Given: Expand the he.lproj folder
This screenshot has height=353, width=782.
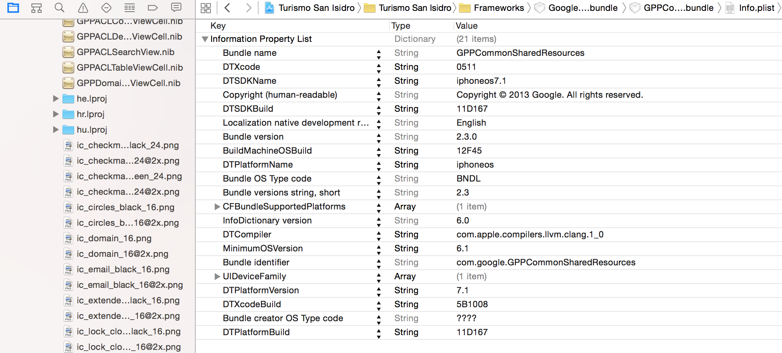Looking at the screenshot, I should click(x=56, y=99).
